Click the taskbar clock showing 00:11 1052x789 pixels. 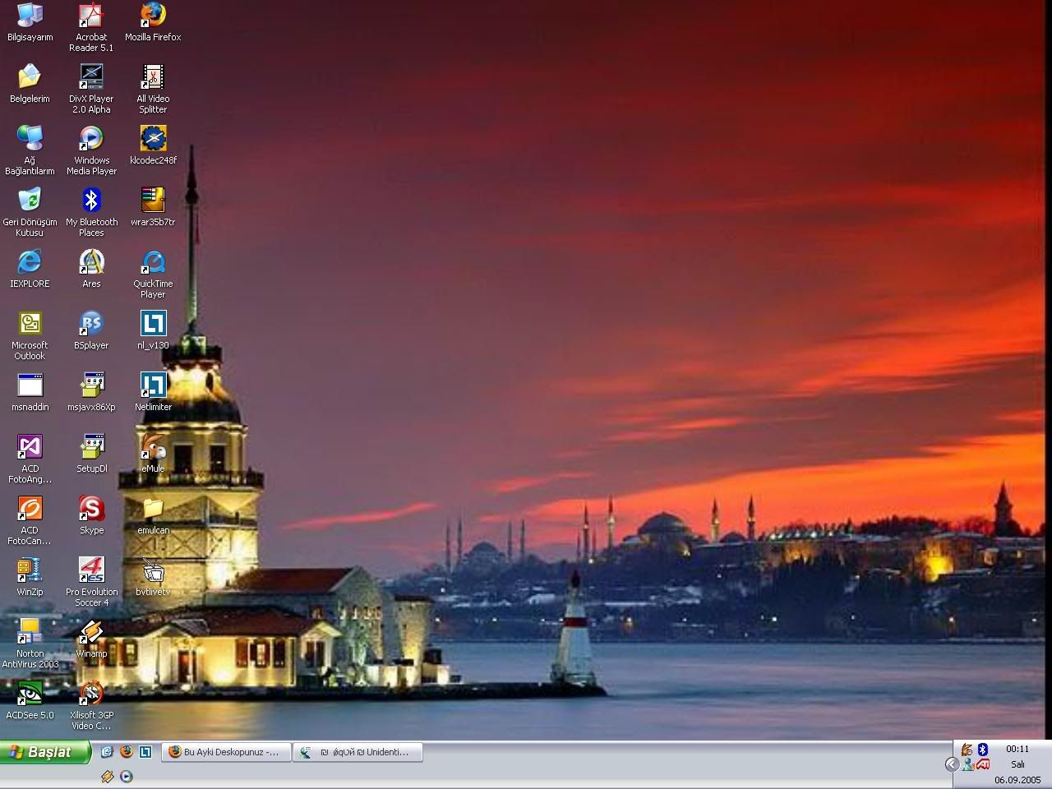[x=1017, y=749]
